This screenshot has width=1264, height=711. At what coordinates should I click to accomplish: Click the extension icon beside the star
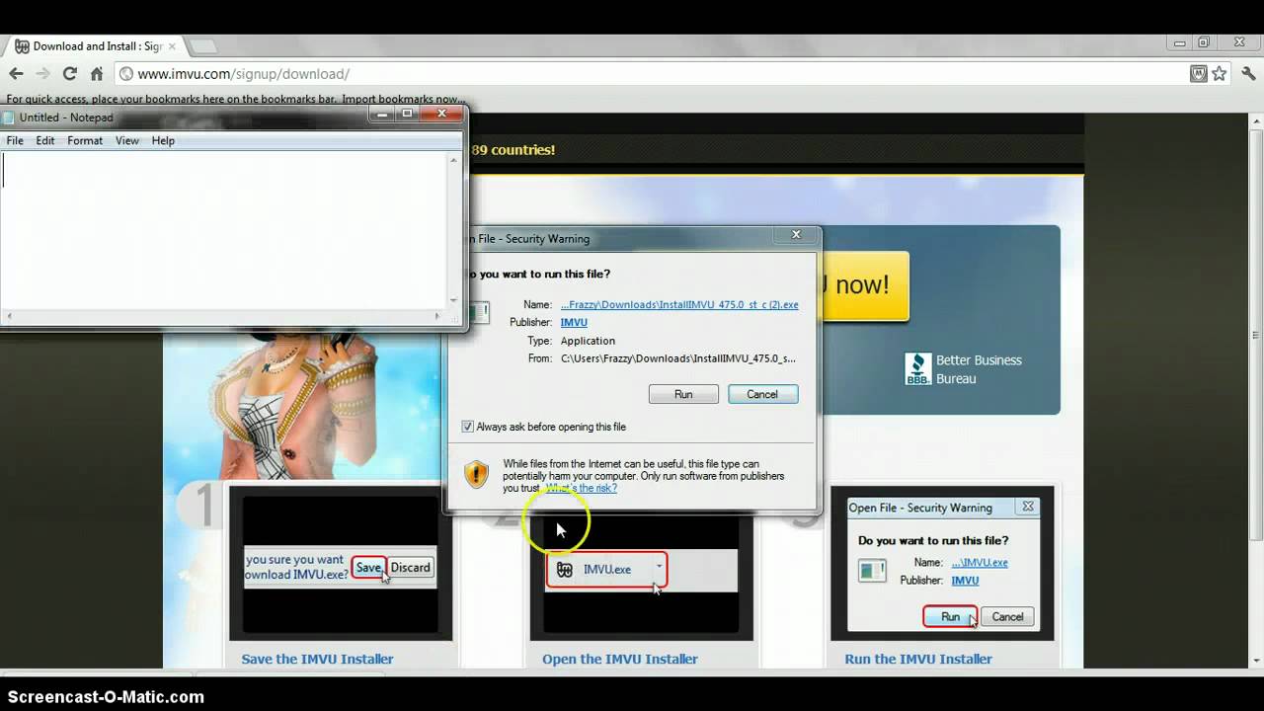[x=1199, y=73]
